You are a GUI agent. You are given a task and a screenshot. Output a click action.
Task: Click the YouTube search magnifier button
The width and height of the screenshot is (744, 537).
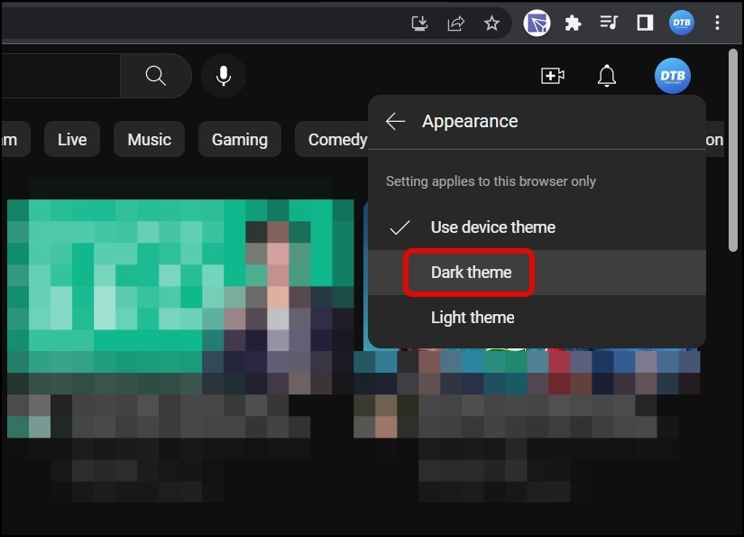[156, 76]
